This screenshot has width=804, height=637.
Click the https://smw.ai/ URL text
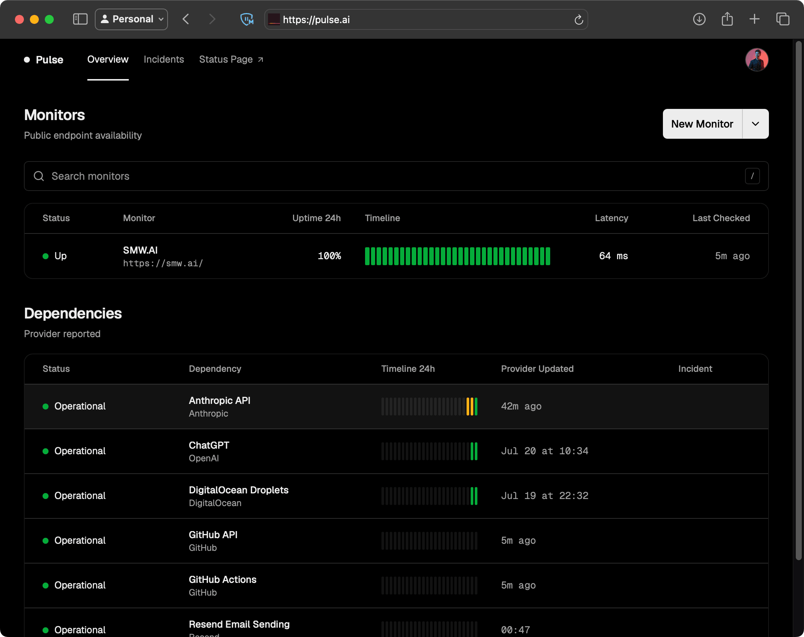click(x=163, y=263)
